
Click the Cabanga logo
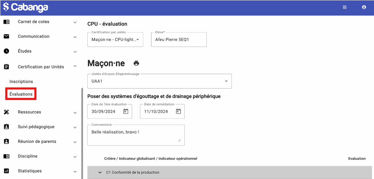(26, 7)
